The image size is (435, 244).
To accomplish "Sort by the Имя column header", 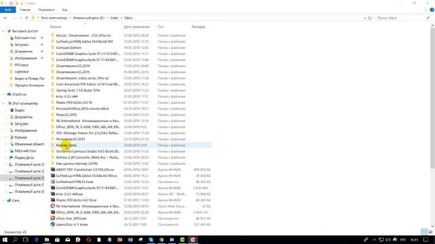I will pos(85,27).
